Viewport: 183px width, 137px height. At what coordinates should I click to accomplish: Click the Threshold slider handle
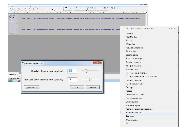click(86, 71)
